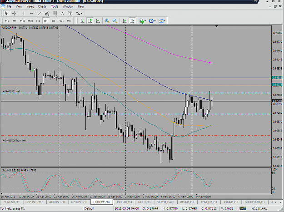284x212 pixels.
Task: Open the arrows objects dropdown
Action: 79,13
